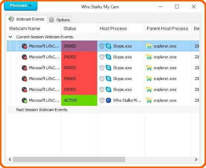Minimize the Who Stalks My Cam window

161,6
